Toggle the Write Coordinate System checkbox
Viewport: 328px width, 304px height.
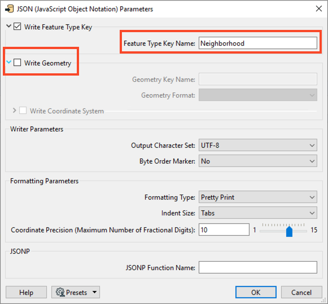(23, 111)
